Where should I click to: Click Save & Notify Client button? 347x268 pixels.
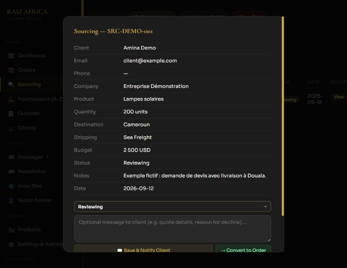143,249
